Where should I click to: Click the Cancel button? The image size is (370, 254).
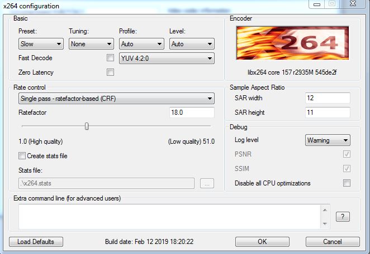[333, 242]
